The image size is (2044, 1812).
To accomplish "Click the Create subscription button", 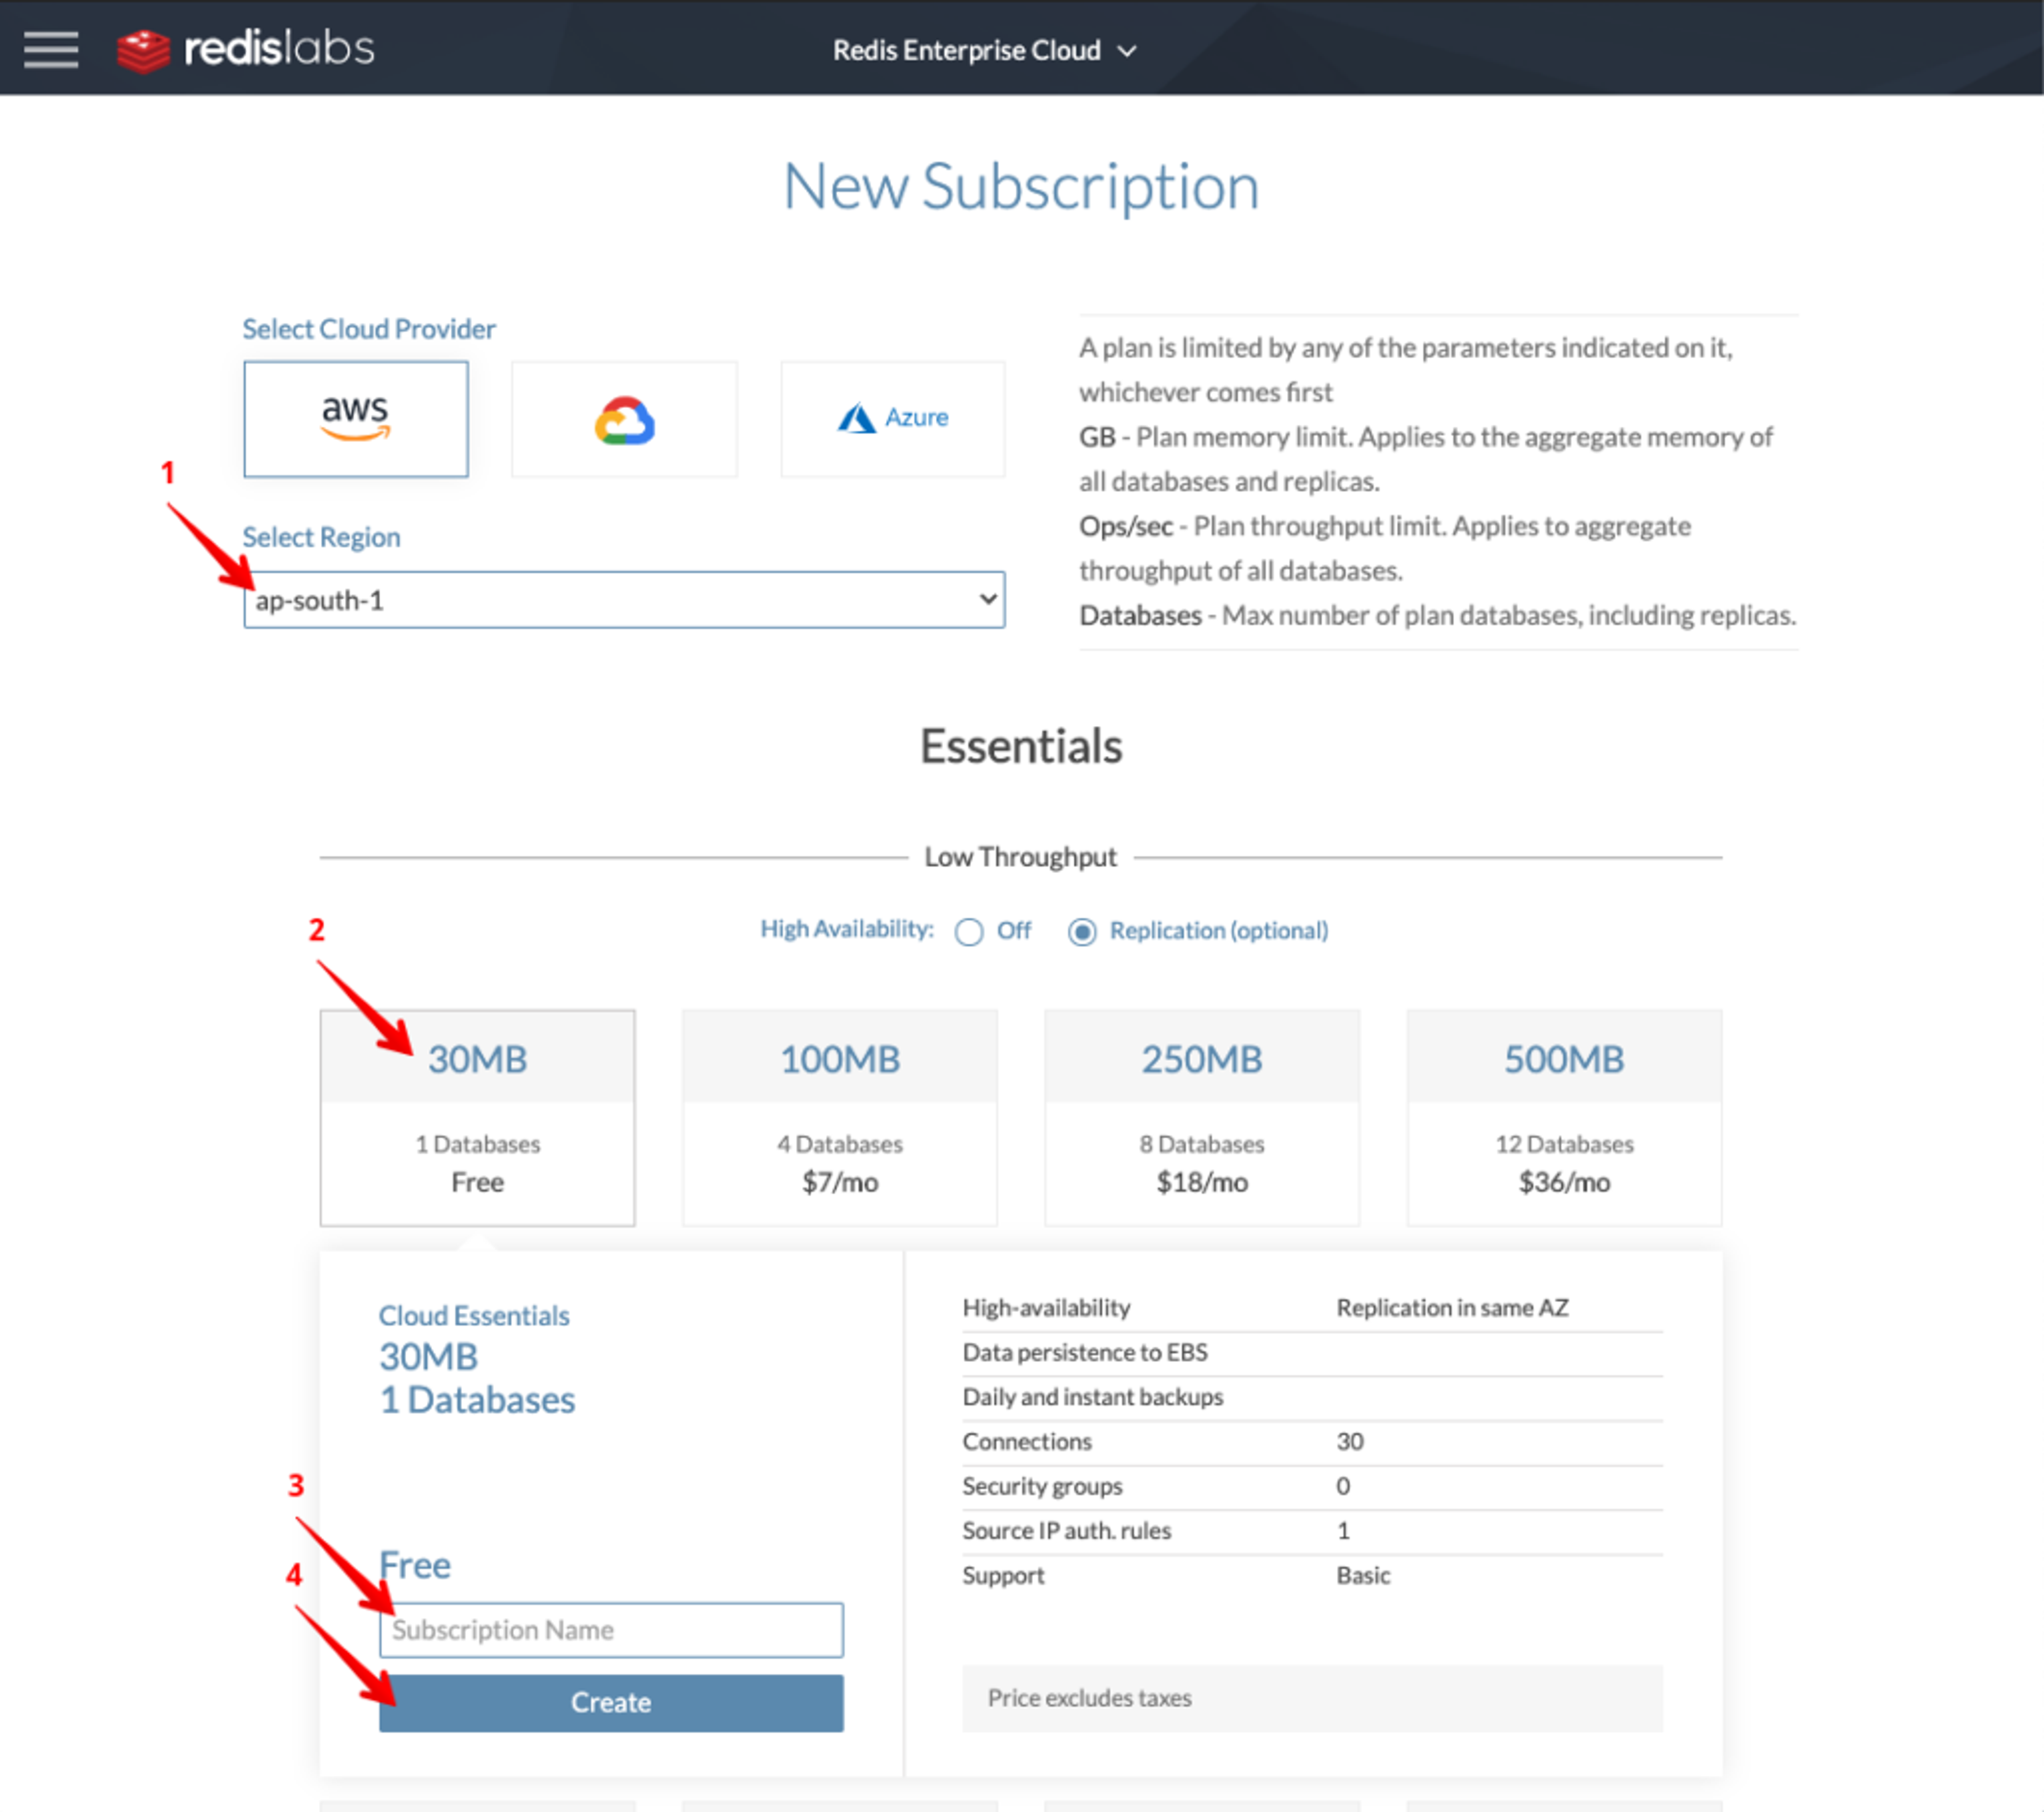I will tap(611, 1702).
